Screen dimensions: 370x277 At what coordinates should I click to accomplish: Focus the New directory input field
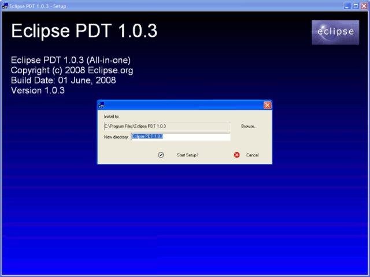coord(180,137)
